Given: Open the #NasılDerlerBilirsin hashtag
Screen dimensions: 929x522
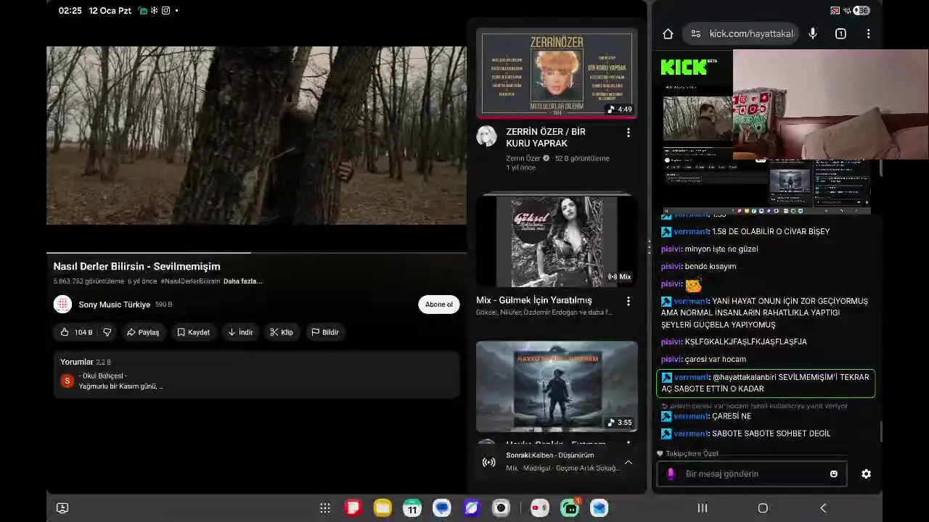Looking at the screenshot, I should pos(190,281).
